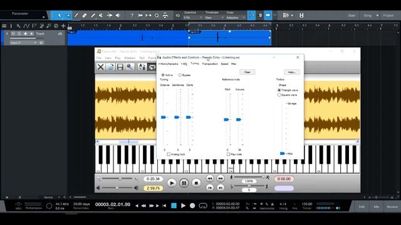Screen dimensions: 401x225
Task: Select the Eraser tool
Action: [x=85, y=15]
